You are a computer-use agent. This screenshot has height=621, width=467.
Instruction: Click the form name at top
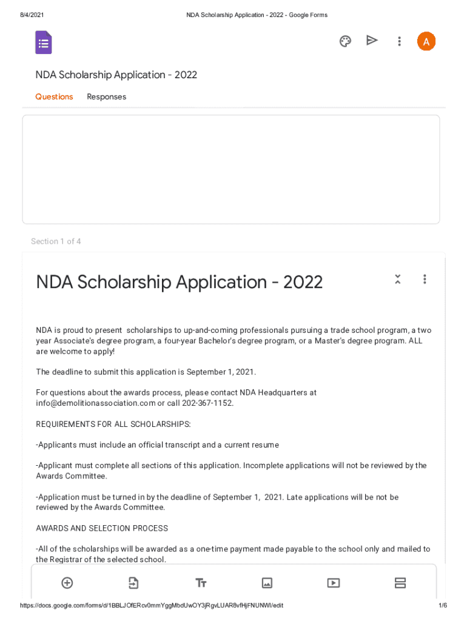coord(116,75)
